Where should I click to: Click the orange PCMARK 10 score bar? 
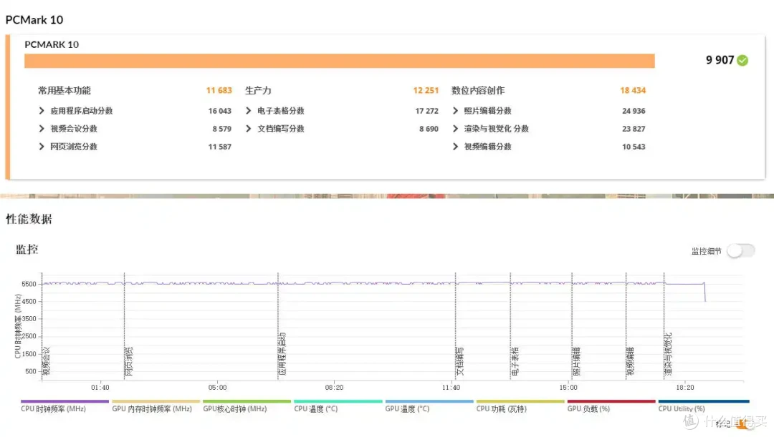point(340,61)
